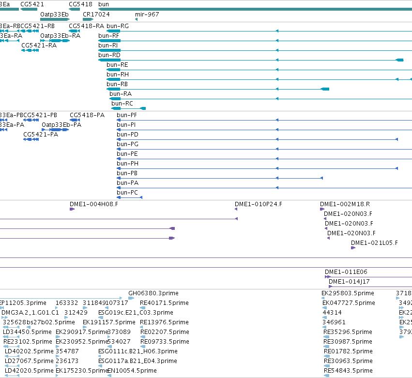This screenshot has width=412, height=378.
Task: Select the ESG0111c.B21_H06.3prime label
Action: click(x=138, y=351)
